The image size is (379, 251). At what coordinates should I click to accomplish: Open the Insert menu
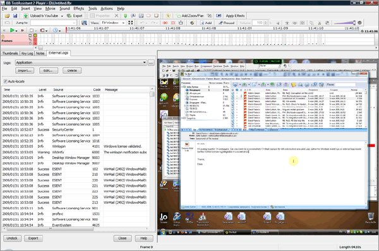pyautogui.click(x=25, y=8)
